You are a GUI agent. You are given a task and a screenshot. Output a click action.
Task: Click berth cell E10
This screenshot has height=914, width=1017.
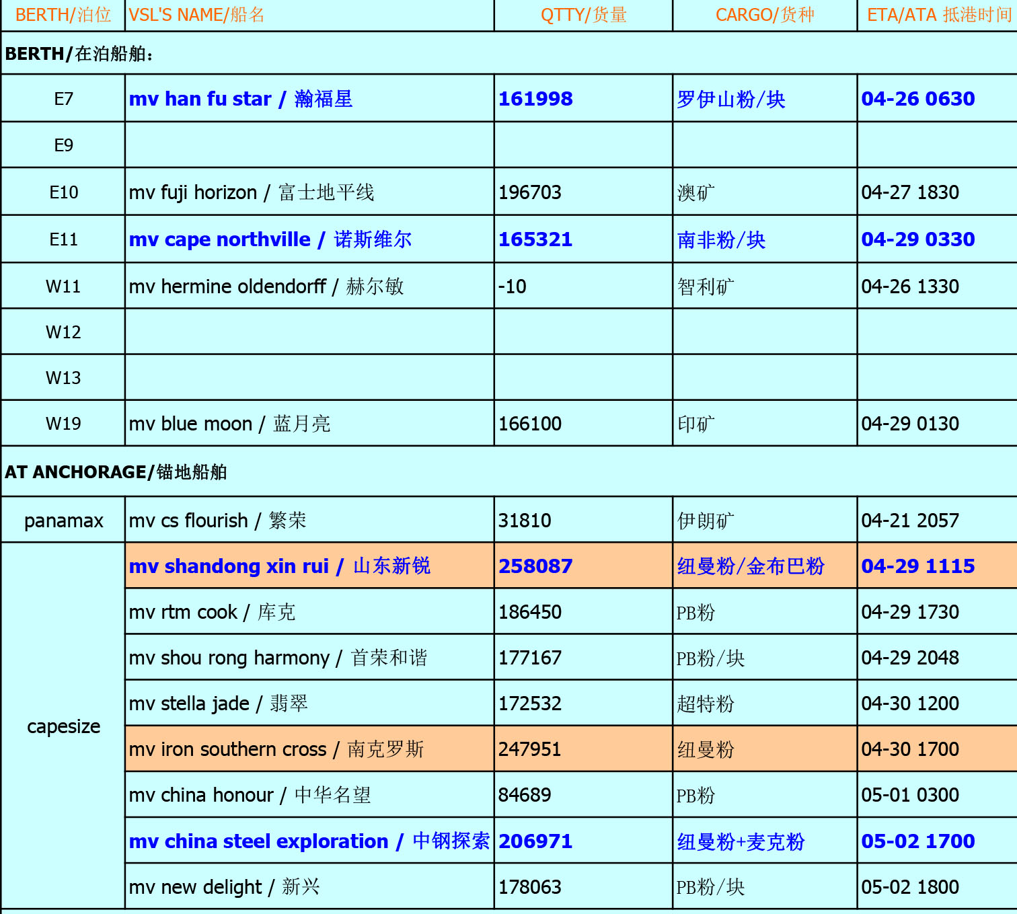tap(63, 192)
